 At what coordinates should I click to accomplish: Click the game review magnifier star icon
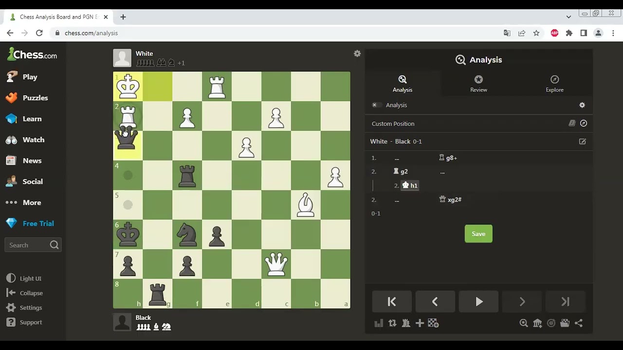[524, 323]
